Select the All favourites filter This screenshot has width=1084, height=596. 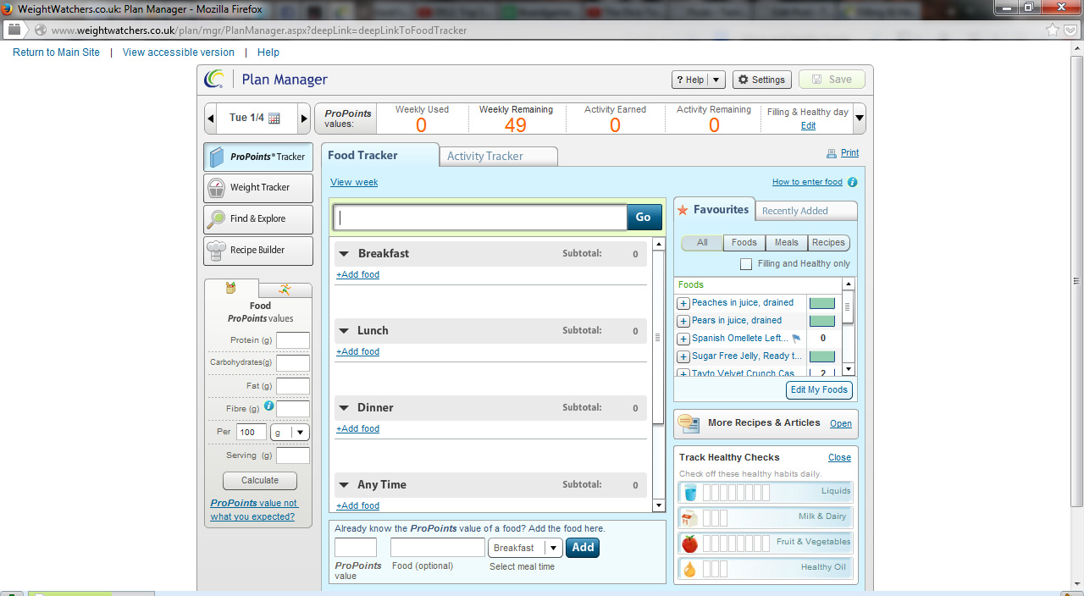click(703, 243)
